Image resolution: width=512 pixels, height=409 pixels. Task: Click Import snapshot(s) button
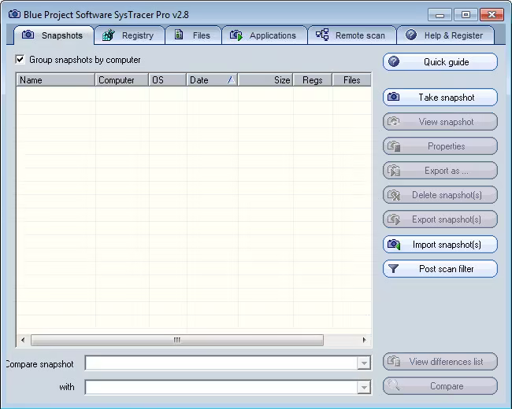coord(440,245)
